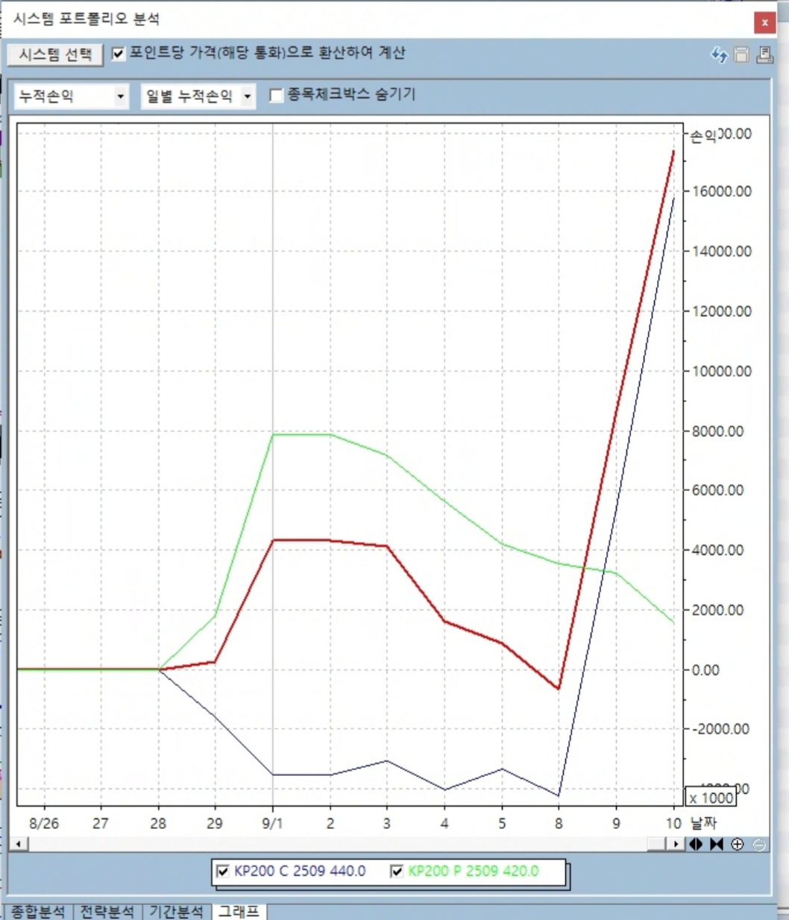
Task: Click the scrollbar right arrow under the chart
Action: point(676,844)
